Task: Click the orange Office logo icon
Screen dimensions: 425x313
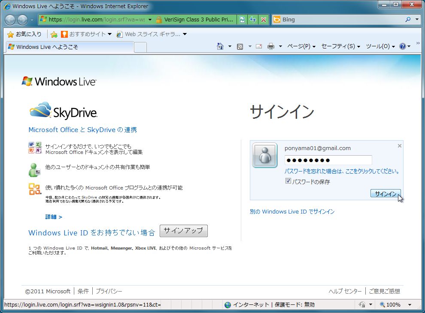Action: point(35,189)
